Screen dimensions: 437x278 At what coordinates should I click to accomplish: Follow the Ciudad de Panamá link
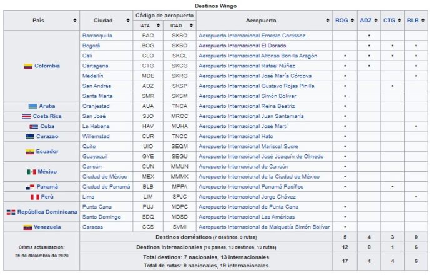pos(104,187)
